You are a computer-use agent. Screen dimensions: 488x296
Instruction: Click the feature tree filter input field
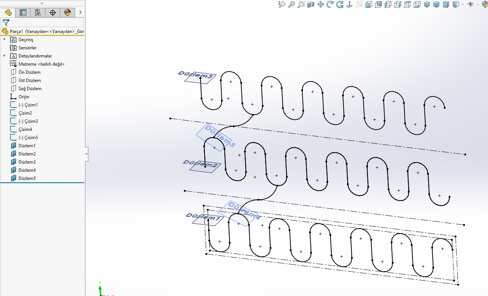click(46, 23)
